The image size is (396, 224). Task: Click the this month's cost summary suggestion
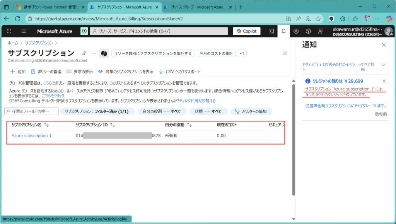(x=216, y=53)
